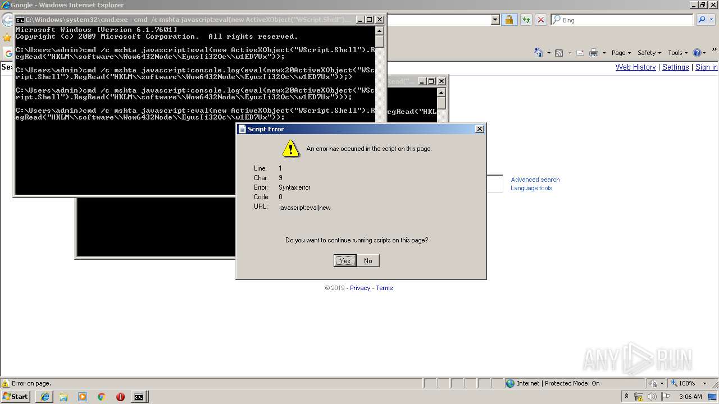Image resolution: width=719 pixels, height=404 pixels.
Task: Expand the zoom level dropdown arrow
Action: click(x=705, y=383)
